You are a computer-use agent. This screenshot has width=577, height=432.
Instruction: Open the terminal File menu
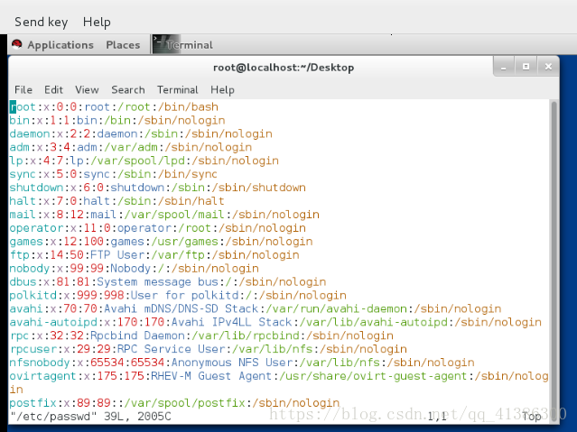23,89
